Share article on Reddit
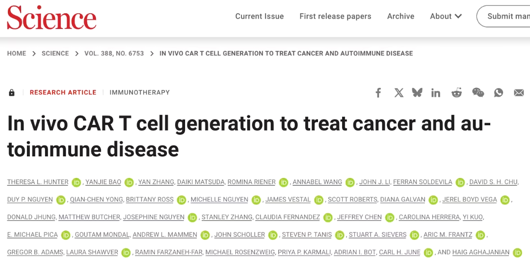This screenshot has width=530, height=260. pyautogui.click(x=457, y=93)
